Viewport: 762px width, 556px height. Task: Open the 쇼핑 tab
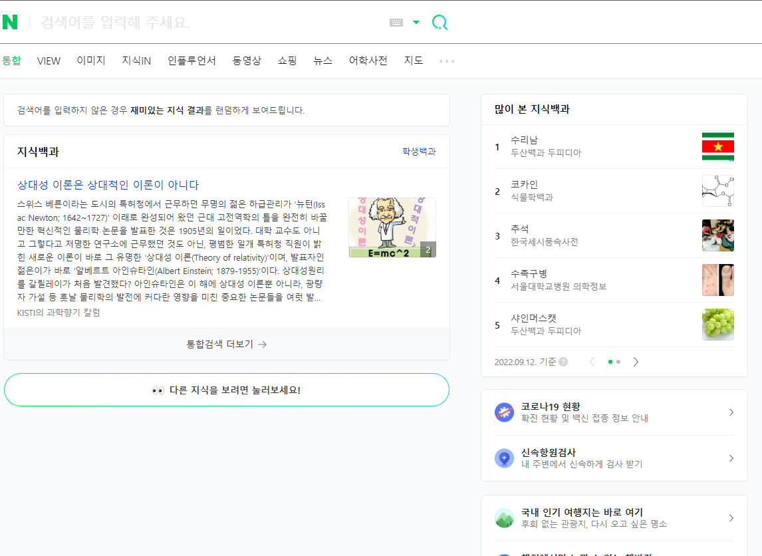[x=287, y=61]
